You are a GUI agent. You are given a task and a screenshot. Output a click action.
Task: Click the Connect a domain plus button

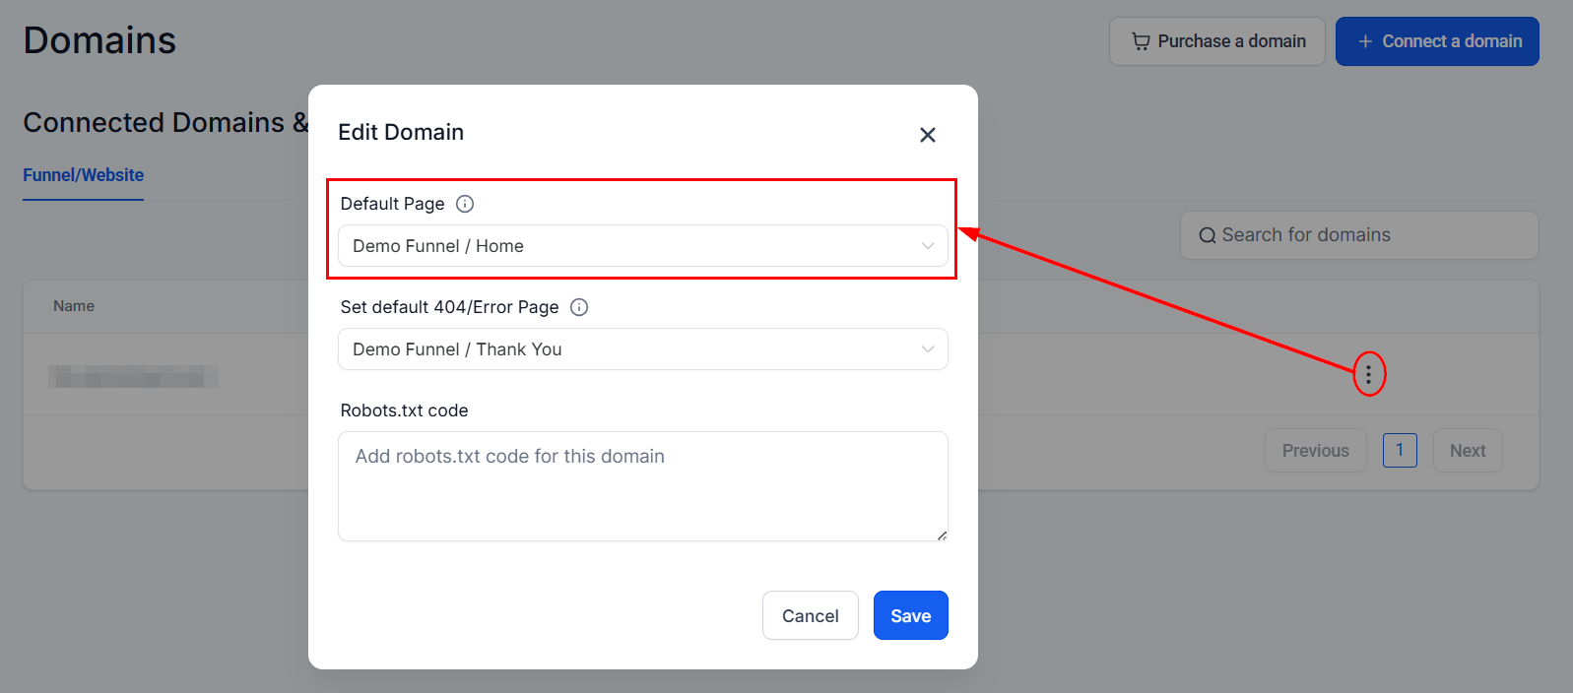pos(1437,41)
